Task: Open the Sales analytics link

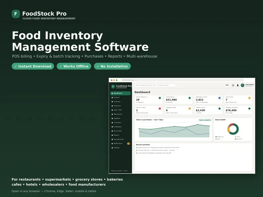Action: [x=205, y=120]
